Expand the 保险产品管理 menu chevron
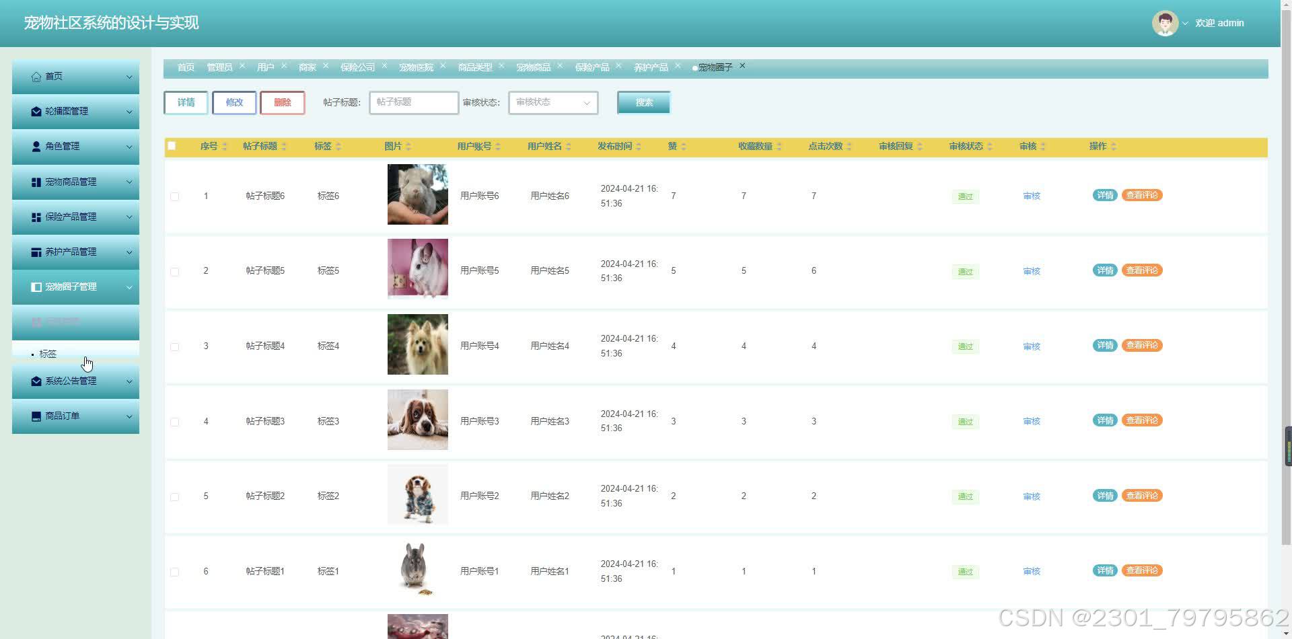 [129, 217]
